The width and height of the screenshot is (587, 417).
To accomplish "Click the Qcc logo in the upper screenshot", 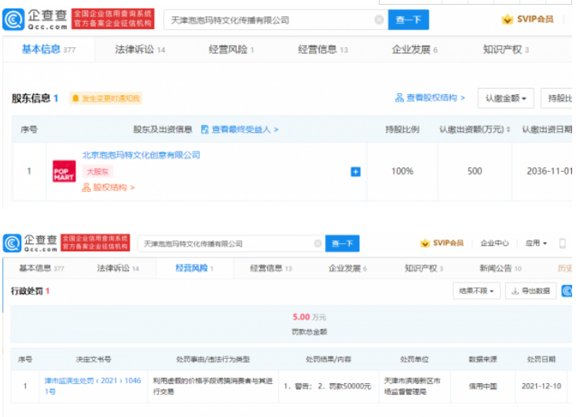I will (x=35, y=20).
